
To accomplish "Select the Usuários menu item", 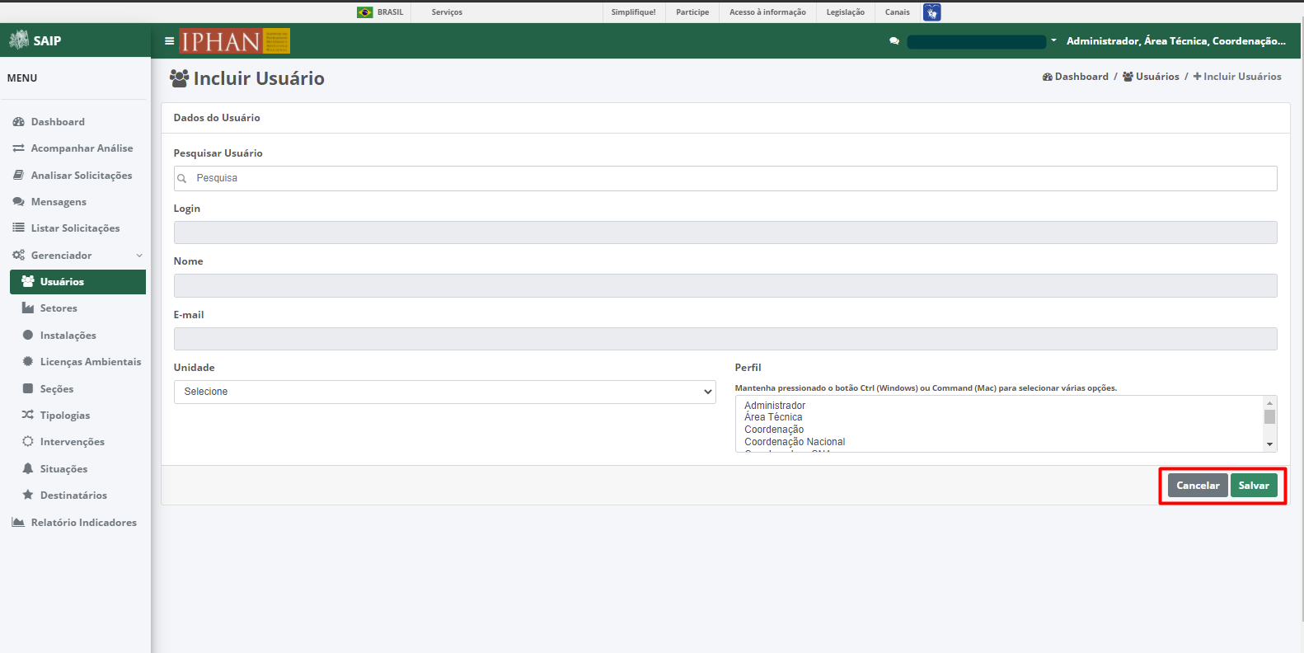I will click(x=77, y=282).
